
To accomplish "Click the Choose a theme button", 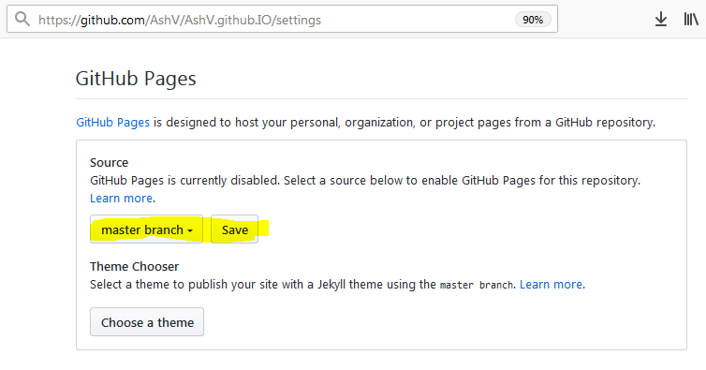I will [x=147, y=322].
